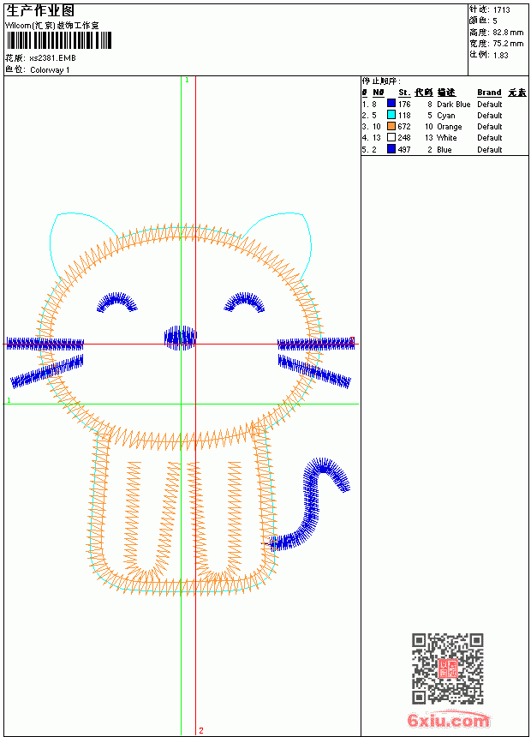Click the Cyan color swatch
The width and height of the screenshot is (531, 737).
click(x=391, y=115)
